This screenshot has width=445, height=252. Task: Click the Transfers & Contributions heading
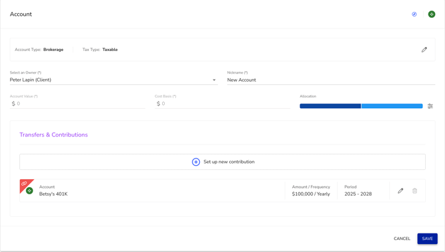pyautogui.click(x=54, y=135)
